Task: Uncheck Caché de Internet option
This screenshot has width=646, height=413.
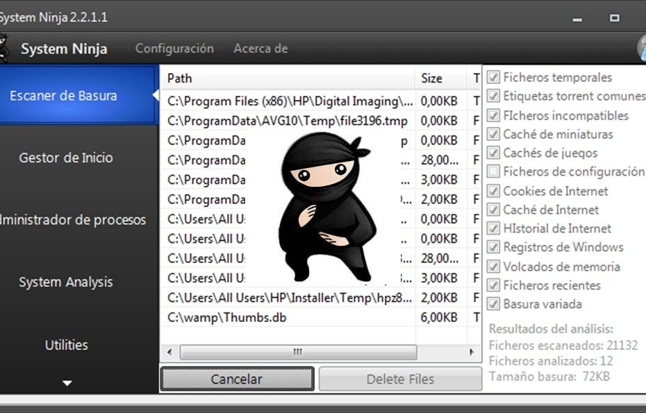Action: (493, 210)
